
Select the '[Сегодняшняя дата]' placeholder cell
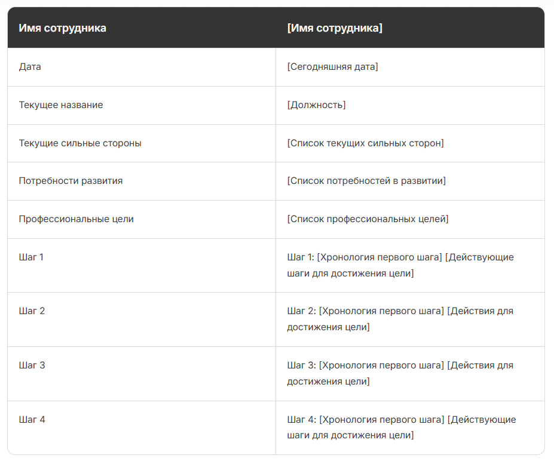pyautogui.click(x=332, y=67)
